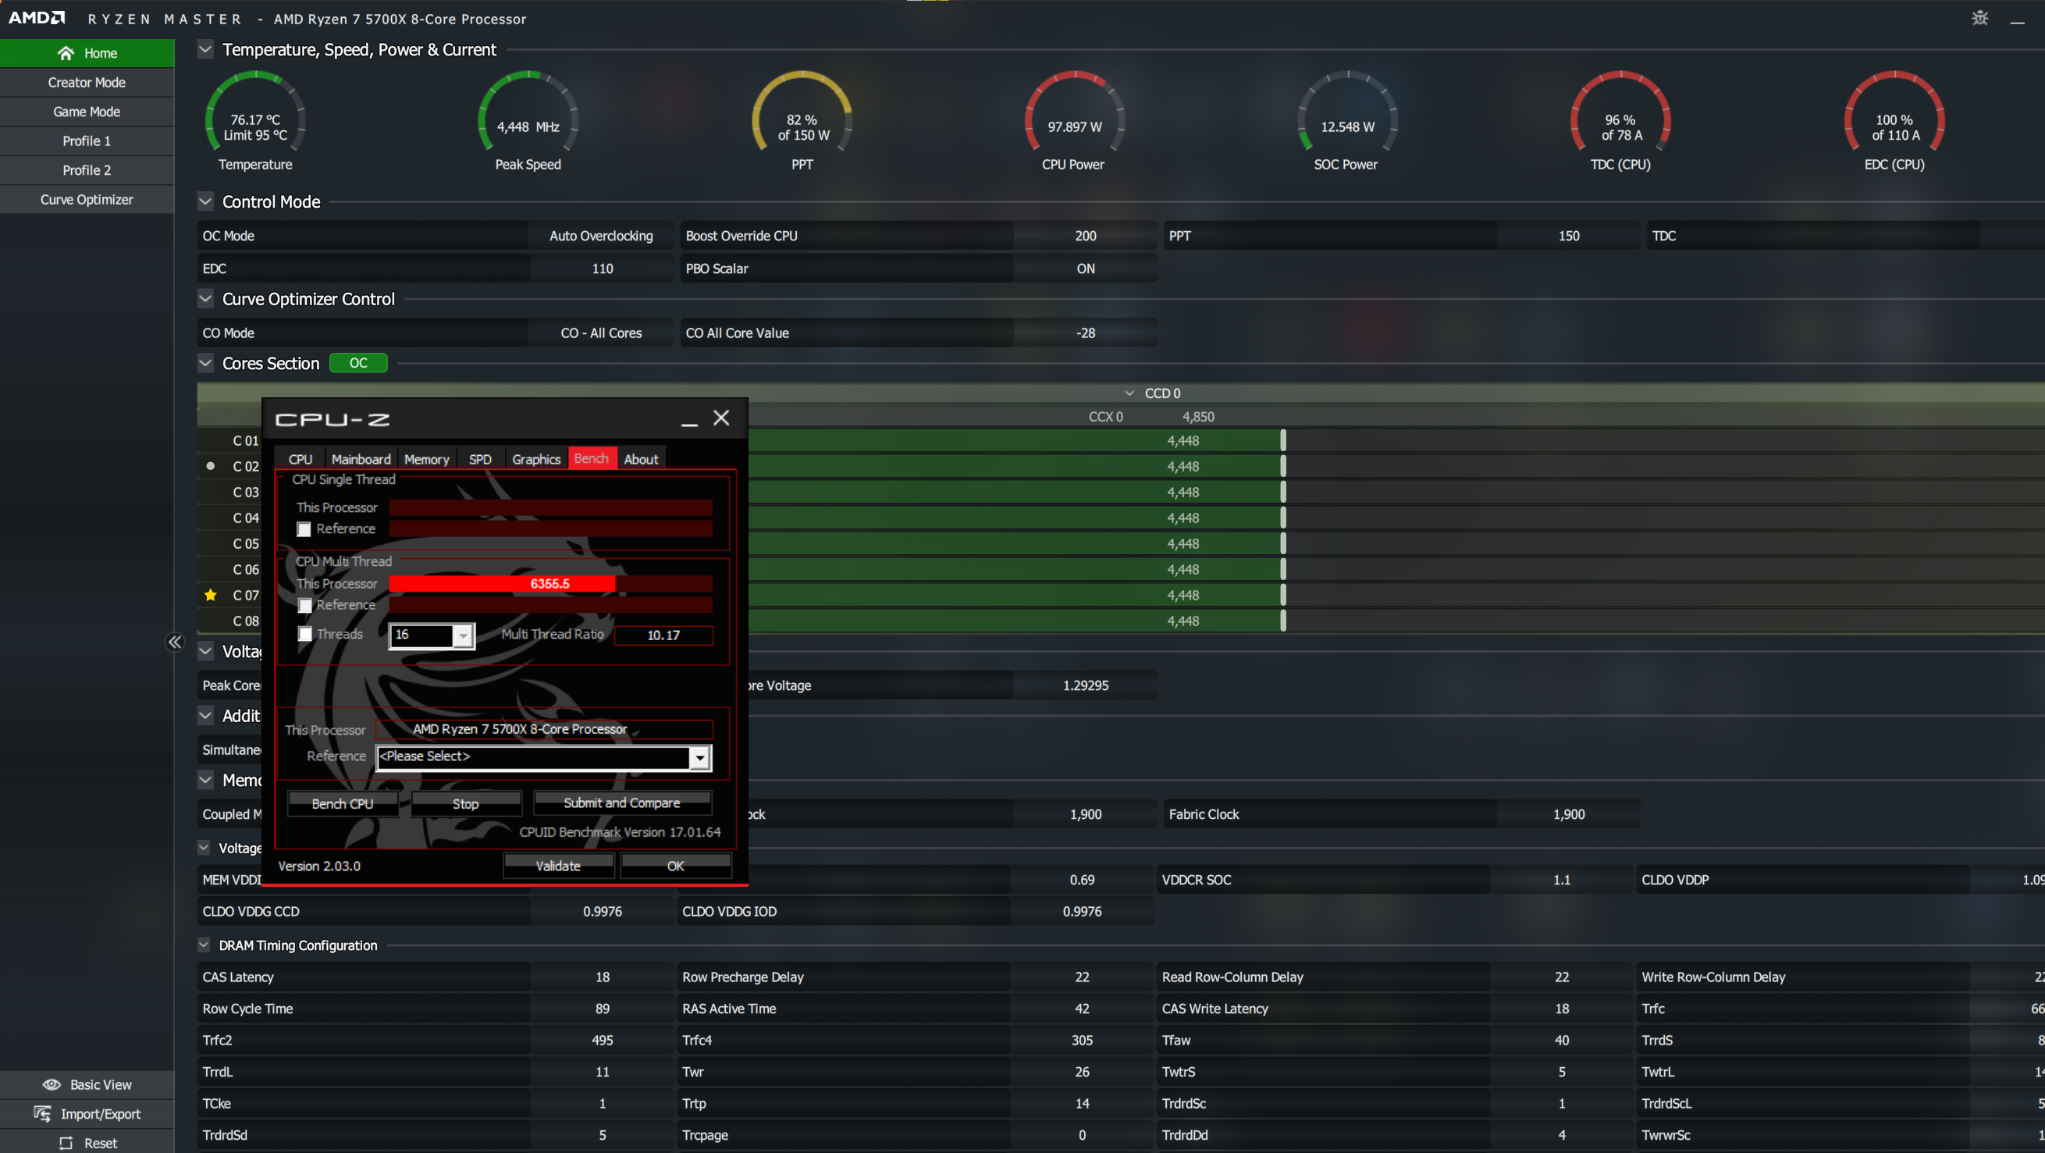Enable Reference checkbox under CPU Multi Thread
The image size is (2045, 1153).
point(304,605)
